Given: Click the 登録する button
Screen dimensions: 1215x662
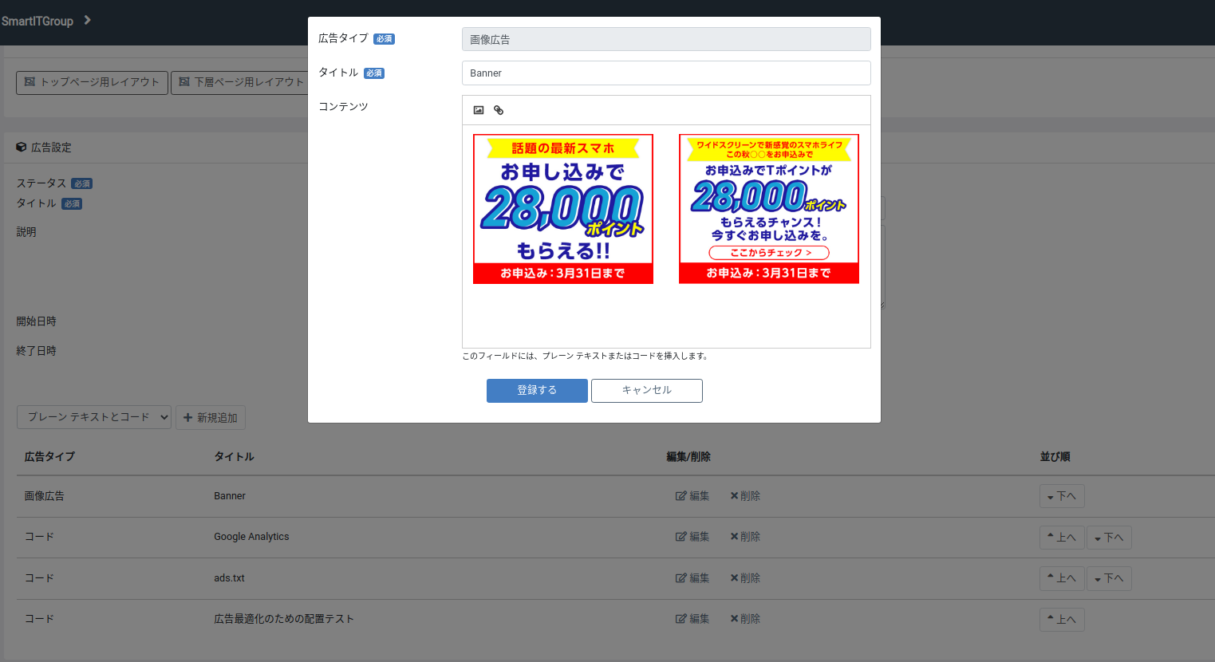Looking at the screenshot, I should 537,391.
